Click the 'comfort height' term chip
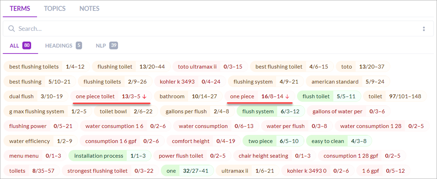The width and height of the screenshot is (437, 179). (x=191, y=141)
